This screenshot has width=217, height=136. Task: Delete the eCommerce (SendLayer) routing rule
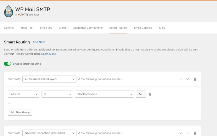coord(195,79)
